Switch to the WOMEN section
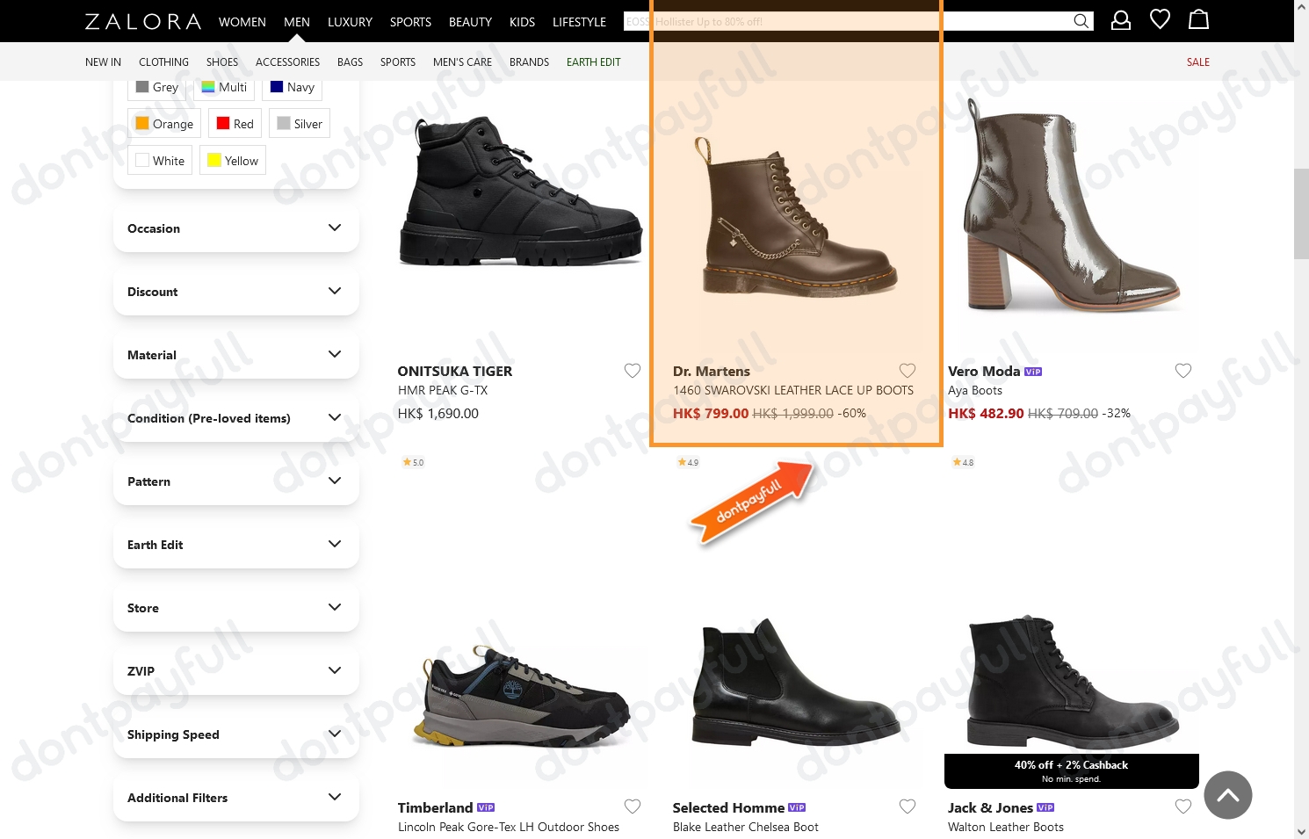Image resolution: width=1309 pixels, height=839 pixels. (242, 22)
